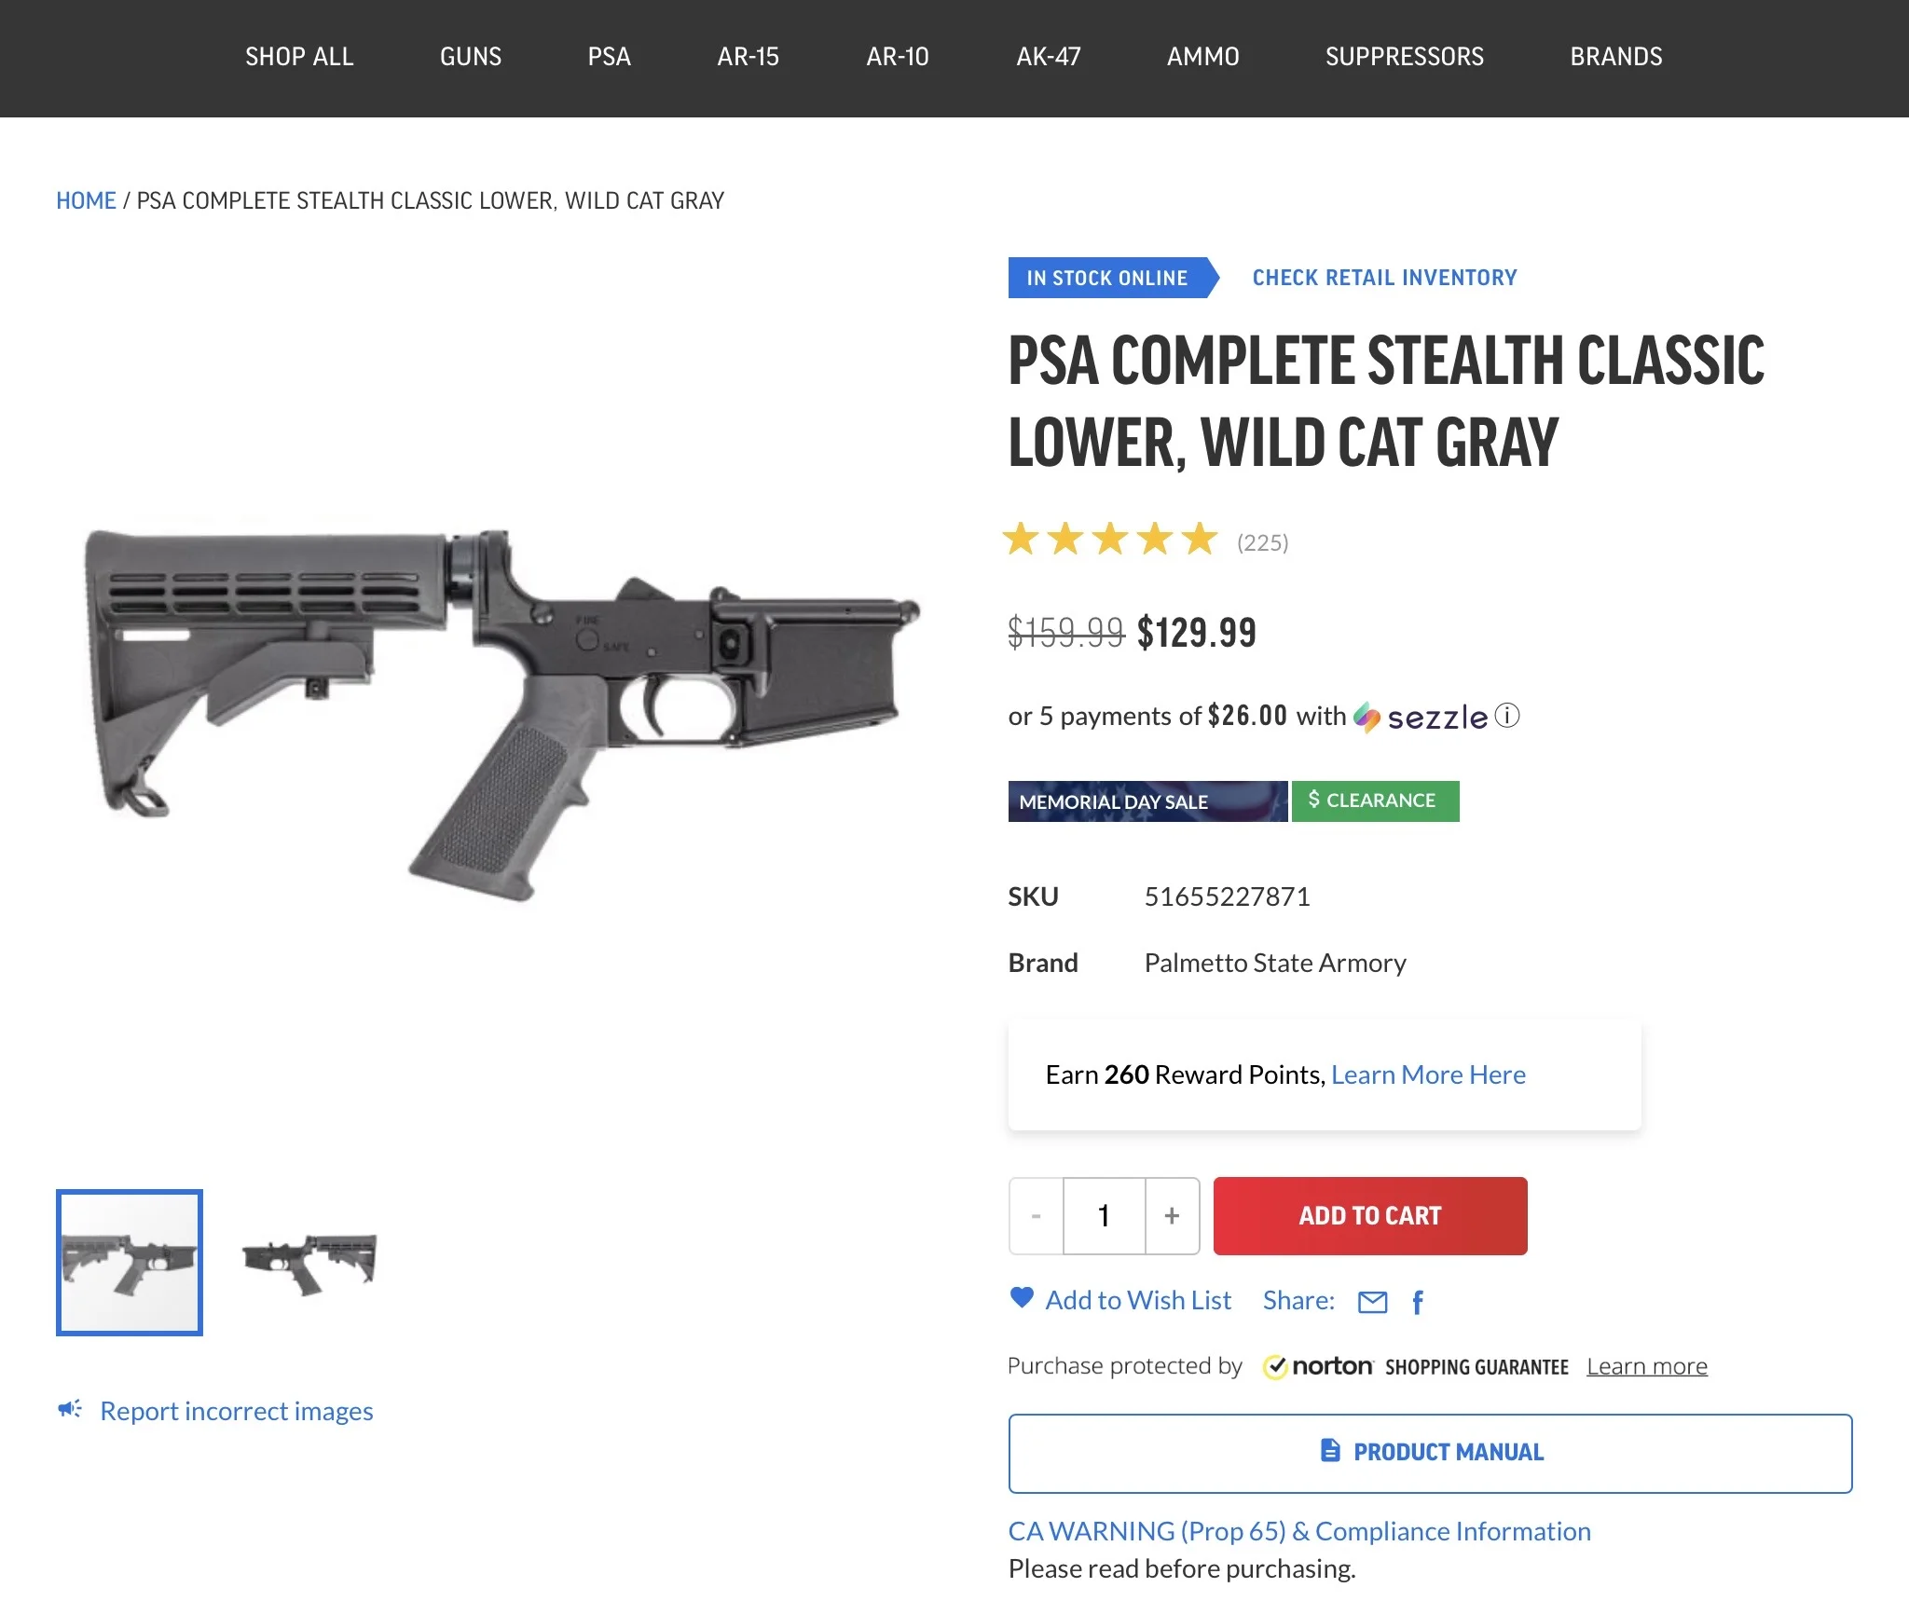Click the megaphone report icon
Viewport: 1909px width, 1601px height.
pyautogui.click(x=70, y=1409)
